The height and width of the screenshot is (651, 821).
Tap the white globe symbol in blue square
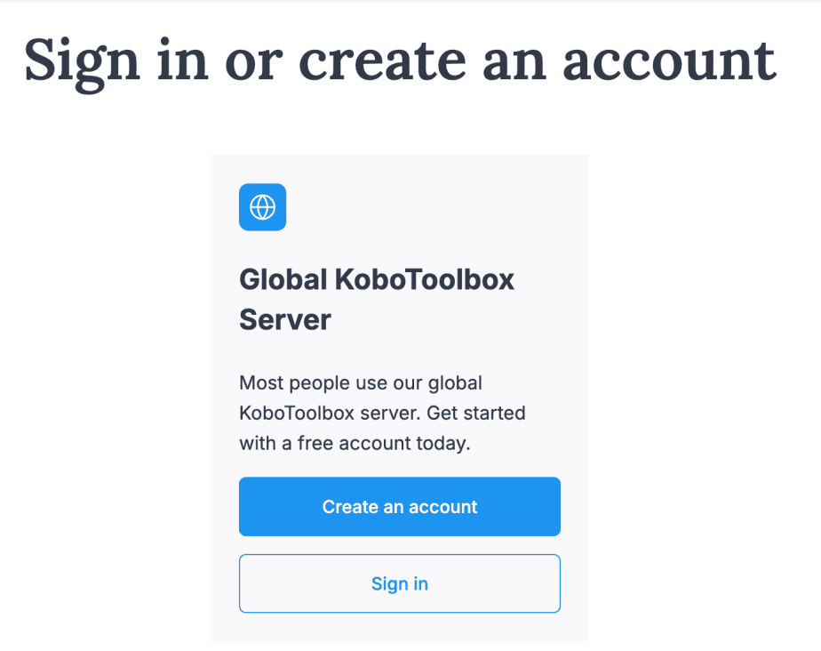point(262,207)
